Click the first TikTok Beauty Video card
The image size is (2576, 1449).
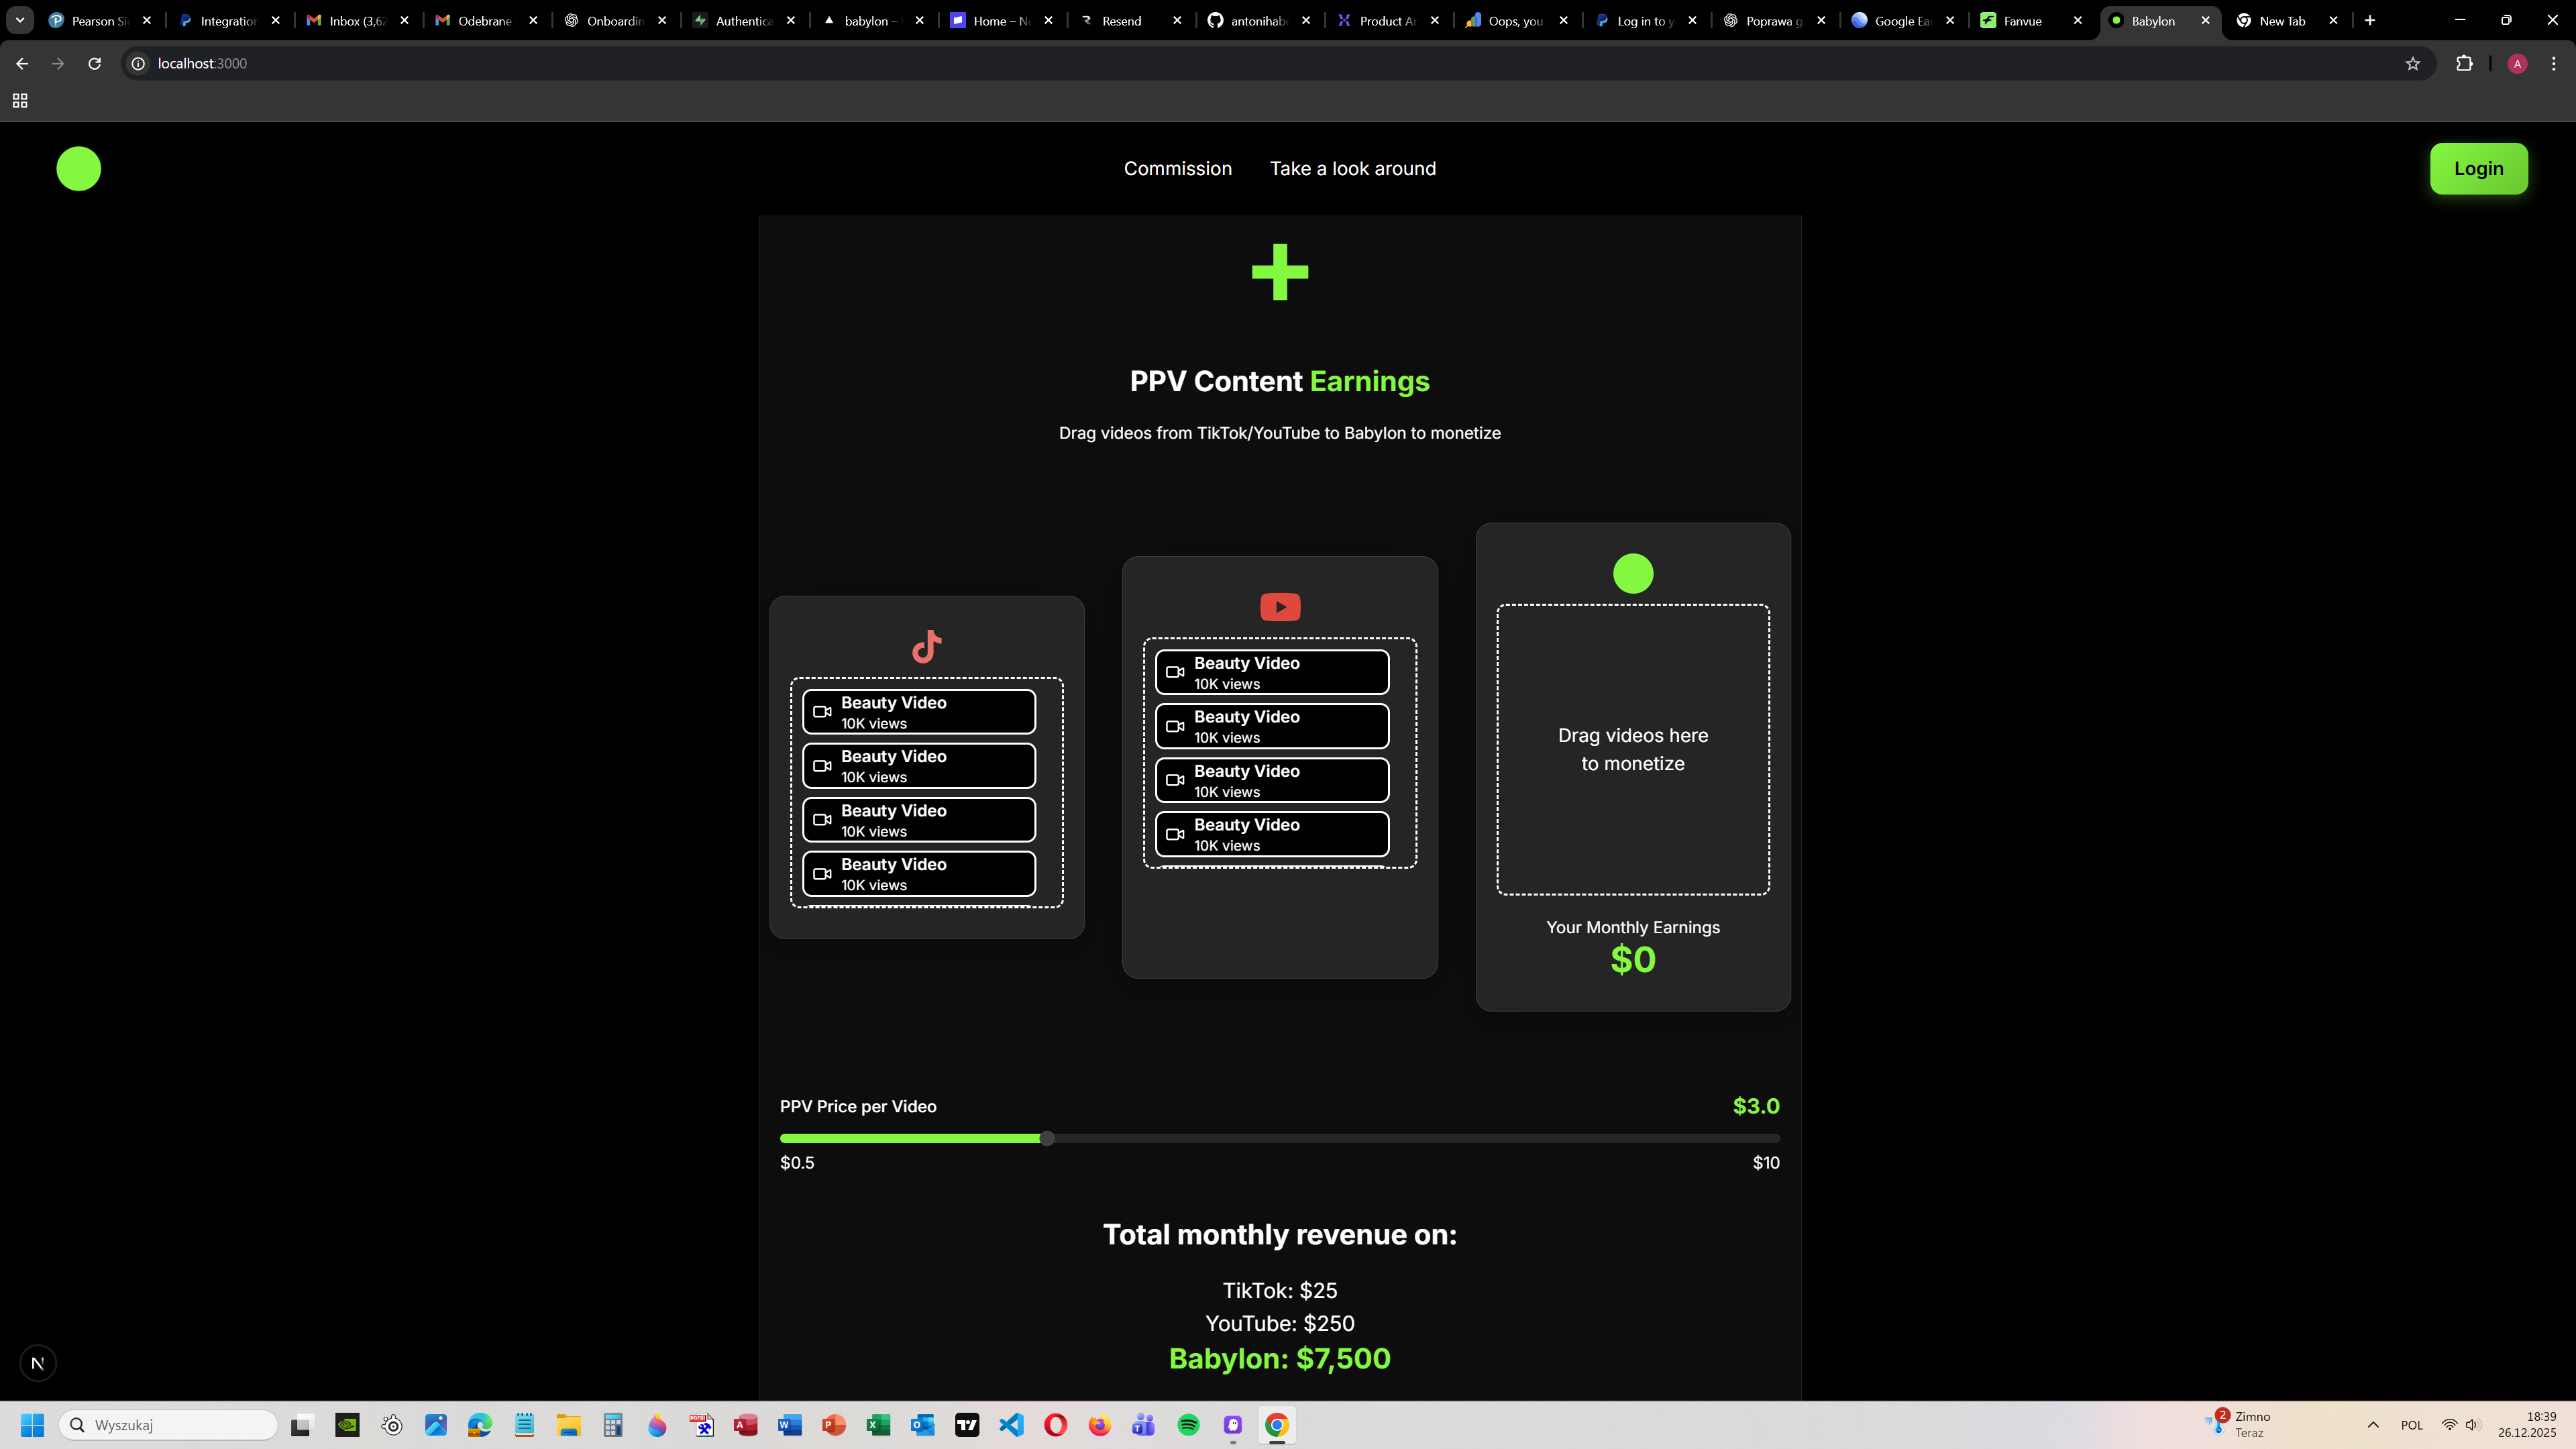(918, 712)
